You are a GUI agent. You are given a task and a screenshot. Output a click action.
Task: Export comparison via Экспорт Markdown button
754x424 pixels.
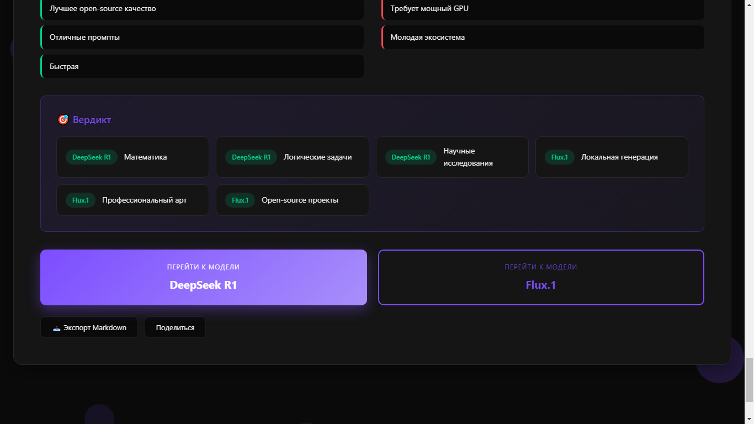coord(89,327)
